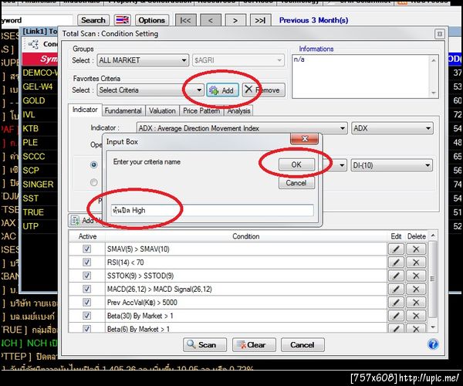Delete the Beta(30) By Market condition
Viewport: 463px width, 386px height.
pyautogui.click(x=416, y=316)
